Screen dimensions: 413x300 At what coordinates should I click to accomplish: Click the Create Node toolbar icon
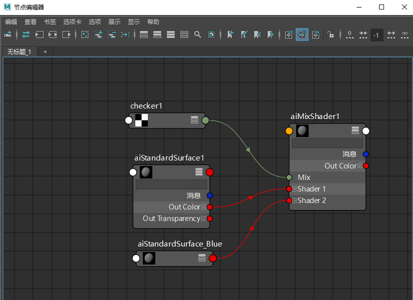[7, 34]
